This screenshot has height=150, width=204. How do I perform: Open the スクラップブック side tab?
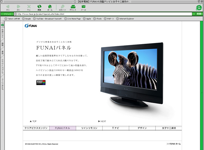(x=3, y=66)
